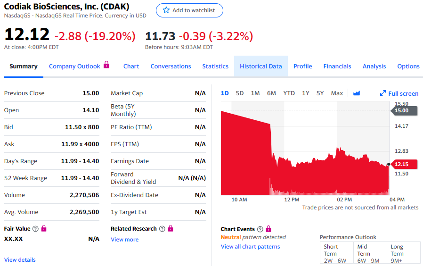This screenshot has width=423, height=266.
Task: Select the 6M chart range
Action: point(271,93)
